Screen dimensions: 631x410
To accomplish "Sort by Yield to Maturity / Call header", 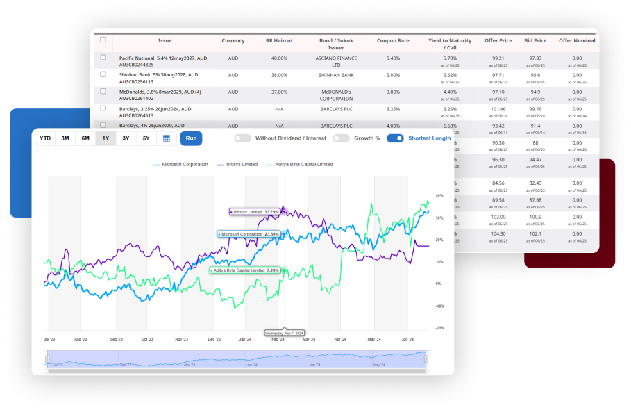I will pyautogui.click(x=450, y=44).
